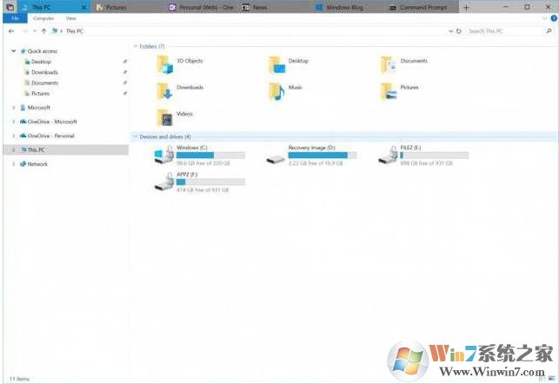Collapse the Devices and drives group
The width and height of the screenshot is (559, 384).
coord(136,136)
